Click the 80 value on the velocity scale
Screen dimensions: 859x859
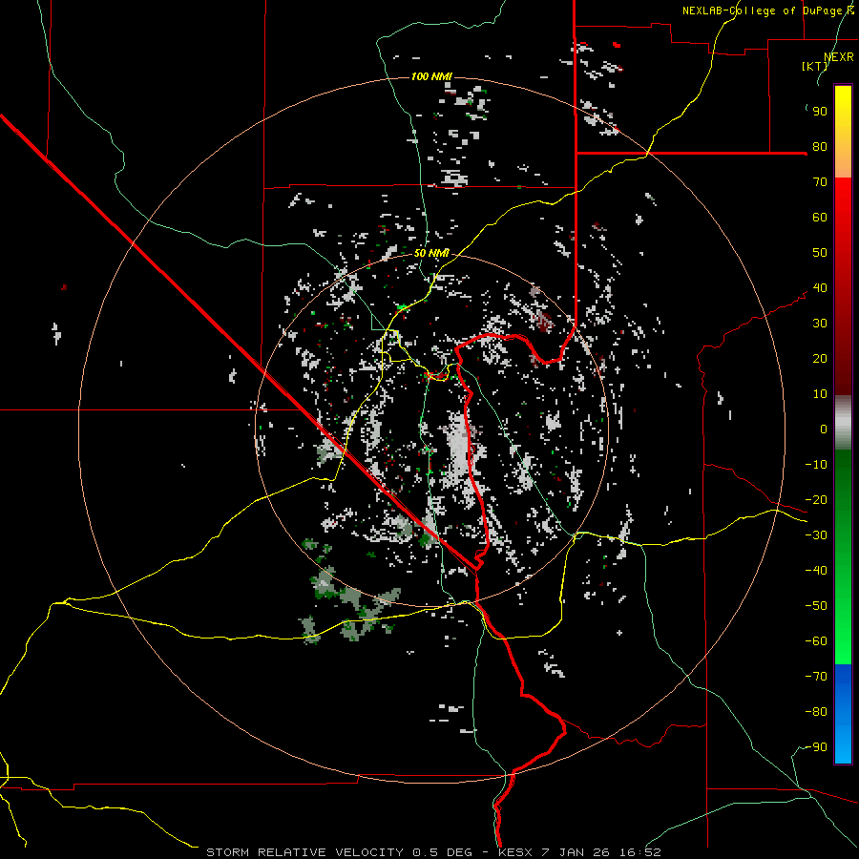pos(820,147)
